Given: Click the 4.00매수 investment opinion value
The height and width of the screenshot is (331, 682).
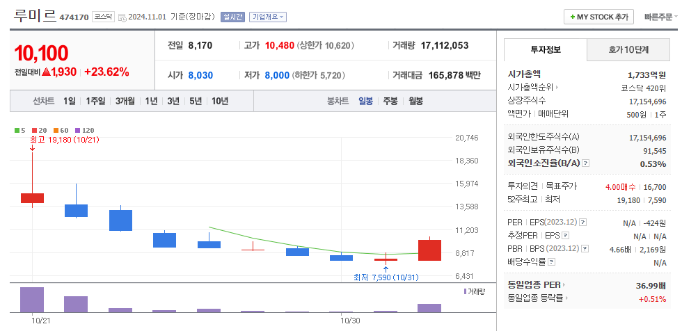Looking at the screenshot, I should [620, 187].
